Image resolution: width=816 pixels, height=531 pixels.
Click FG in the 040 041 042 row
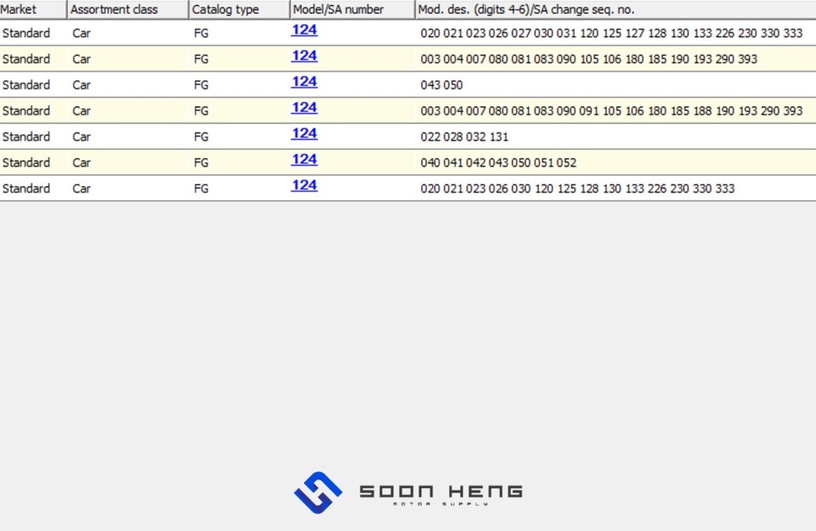pyautogui.click(x=201, y=163)
